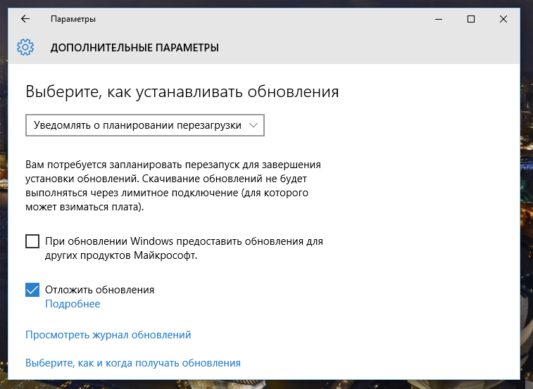This screenshot has height=389, width=533.
Task: Click heading 'Выберите, как устанавливать обновления'
Action: point(182,91)
